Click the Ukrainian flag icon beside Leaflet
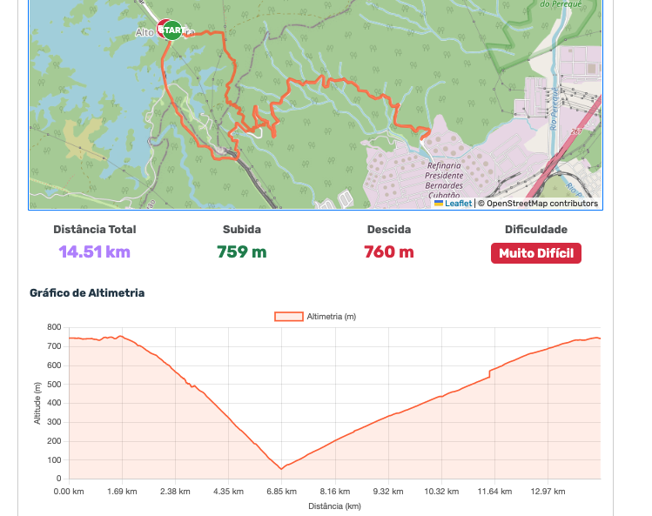 [439, 204]
